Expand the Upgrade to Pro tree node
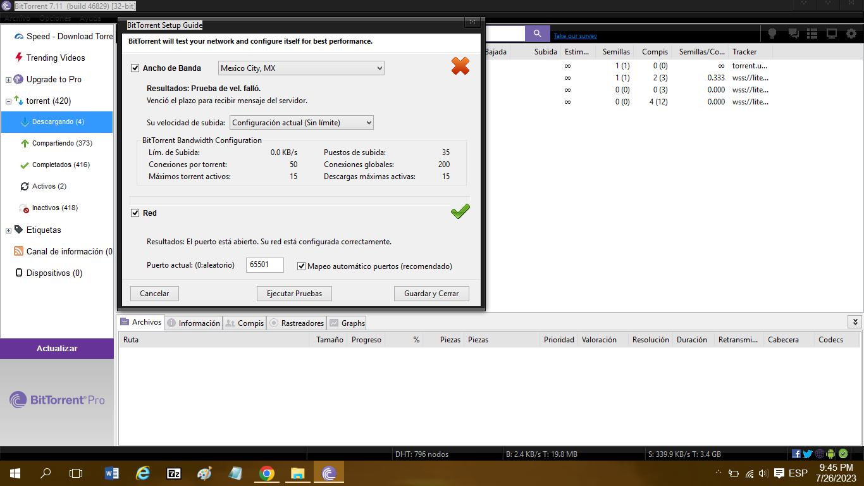This screenshot has width=864, height=486. (8, 80)
